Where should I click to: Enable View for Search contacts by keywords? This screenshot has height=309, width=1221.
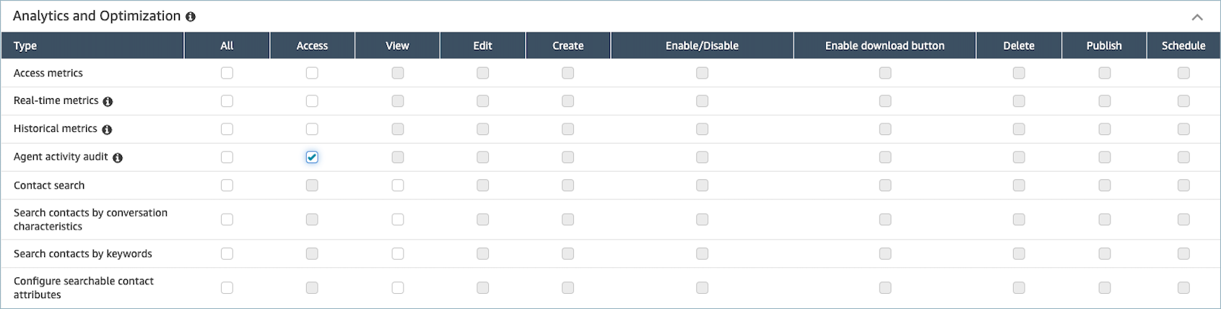[x=398, y=253]
